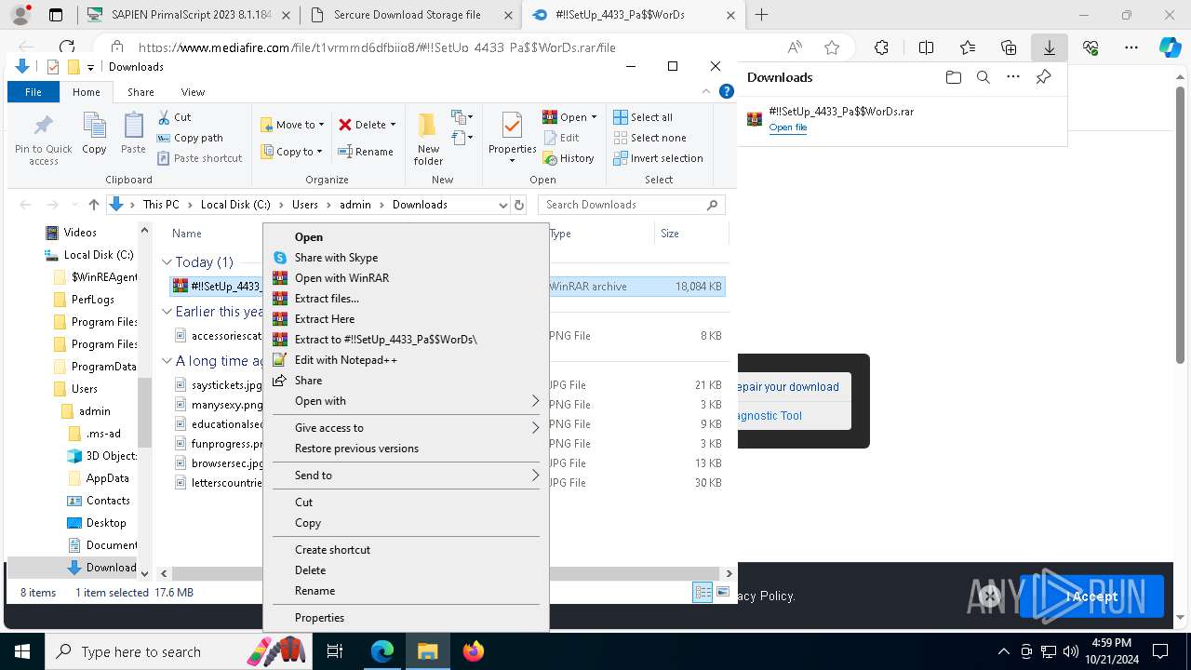Click Open file link in Edge downloads
This screenshot has width=1191, height=670.
pos(787,127)
